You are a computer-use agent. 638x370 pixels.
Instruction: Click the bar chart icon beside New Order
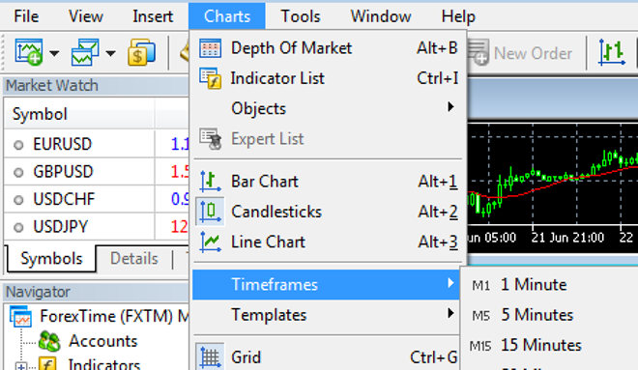point(612,52)
